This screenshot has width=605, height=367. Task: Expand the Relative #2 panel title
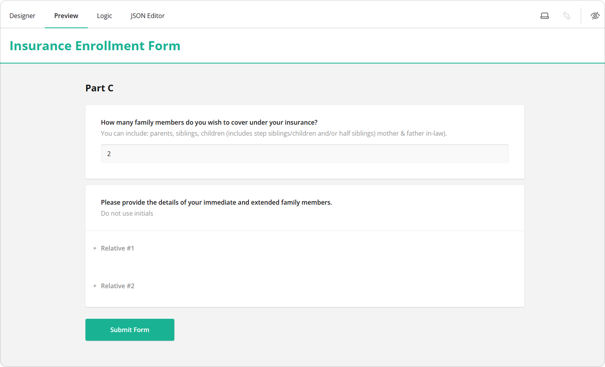point(118,286)
